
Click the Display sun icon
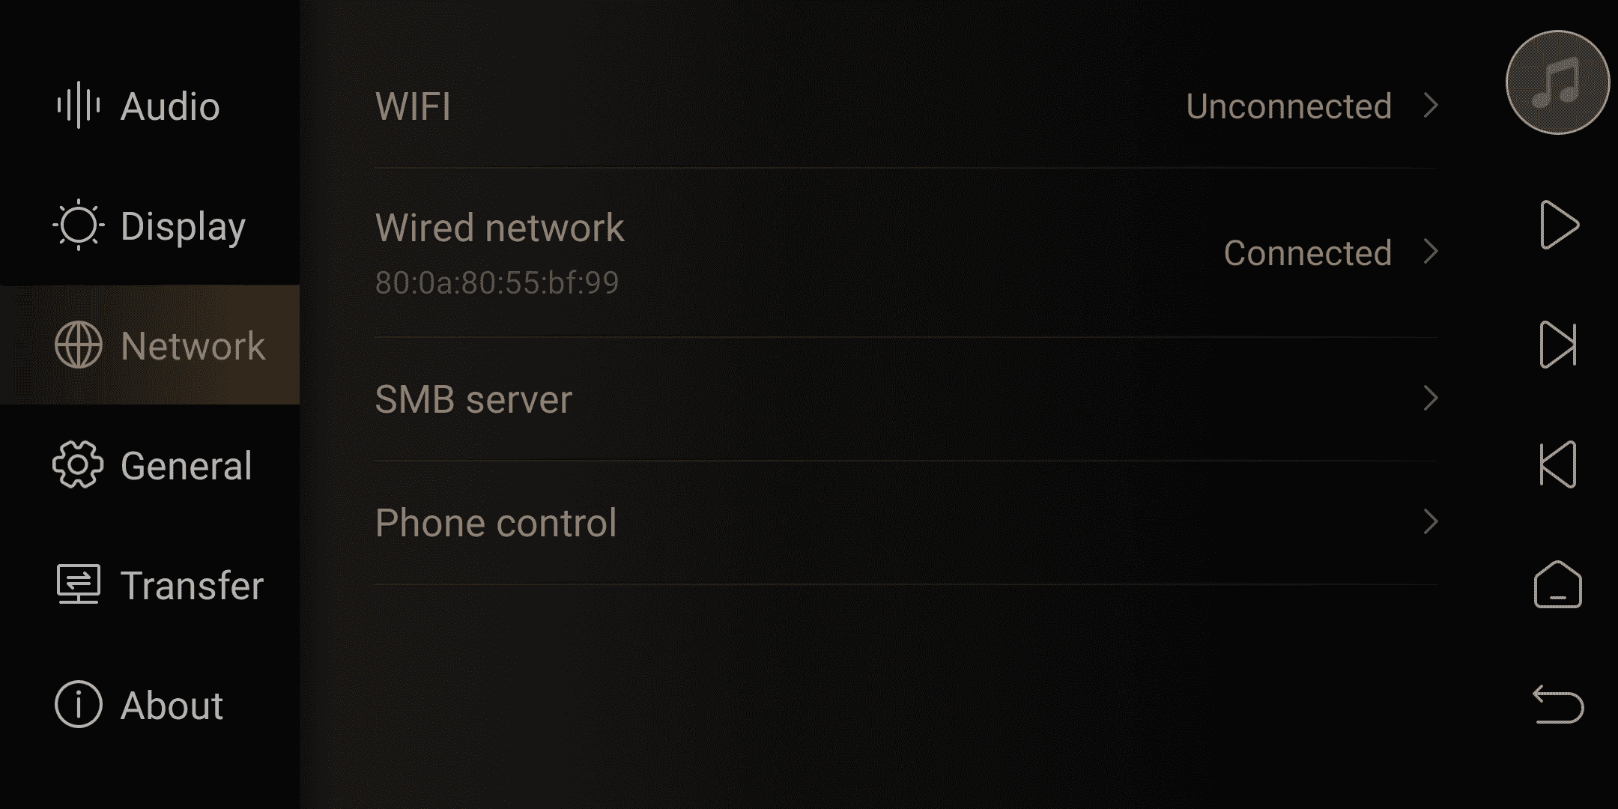coord(79,225)
